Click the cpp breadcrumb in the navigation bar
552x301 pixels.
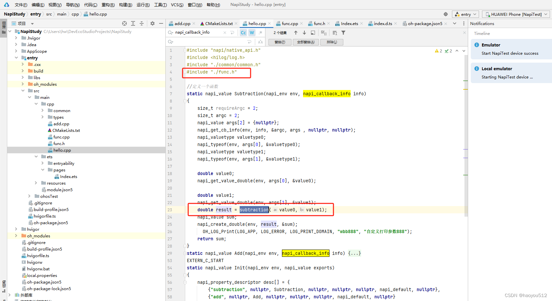pos(75,14)
